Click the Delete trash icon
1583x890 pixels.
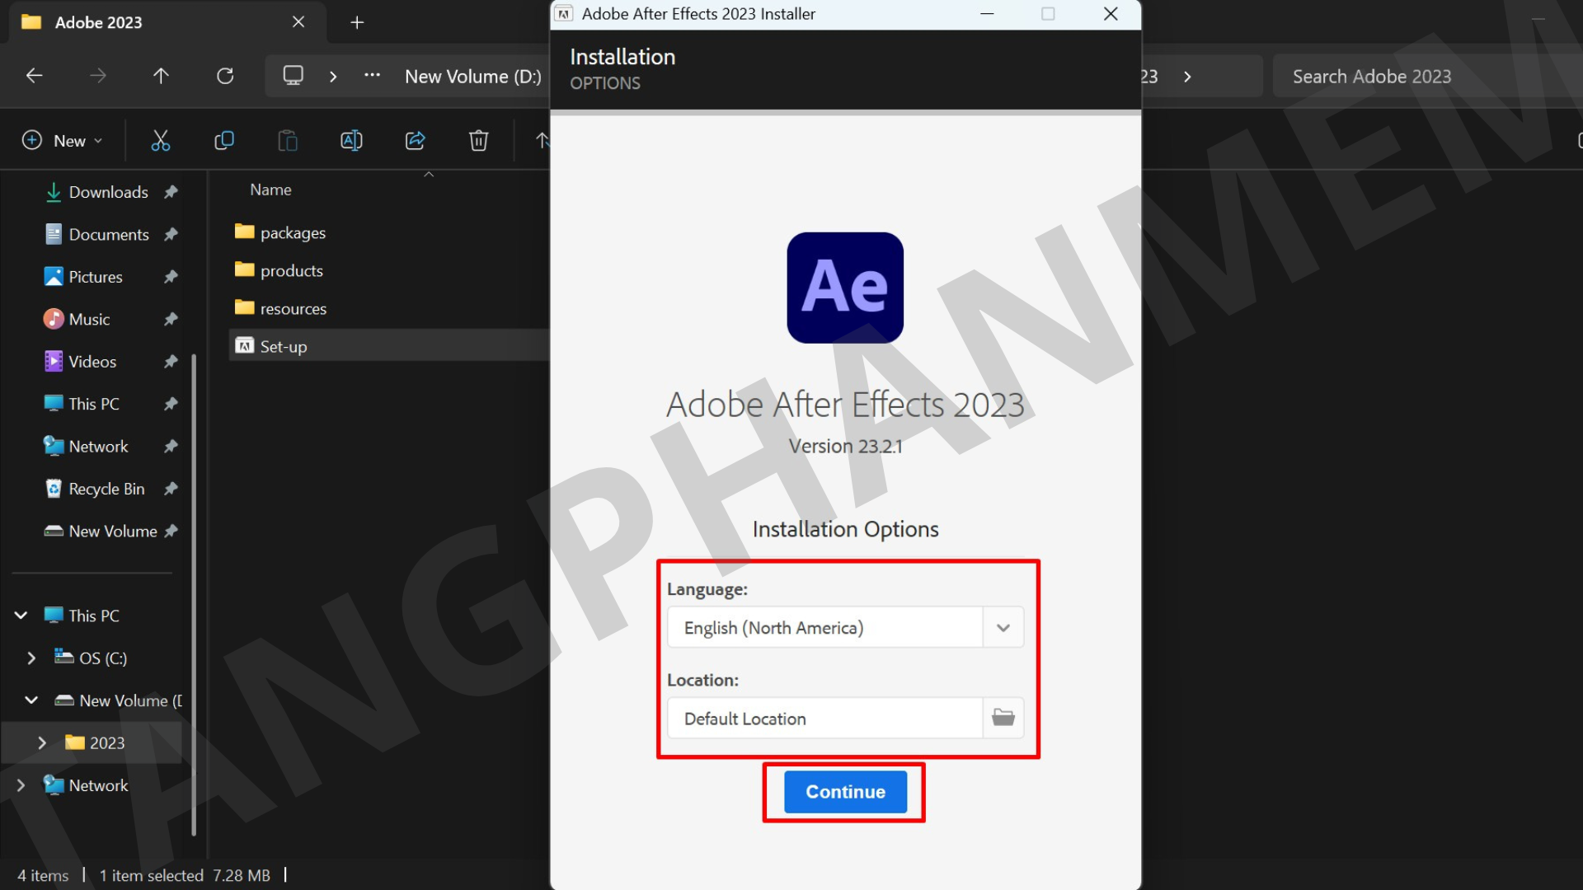coord(478,141)
